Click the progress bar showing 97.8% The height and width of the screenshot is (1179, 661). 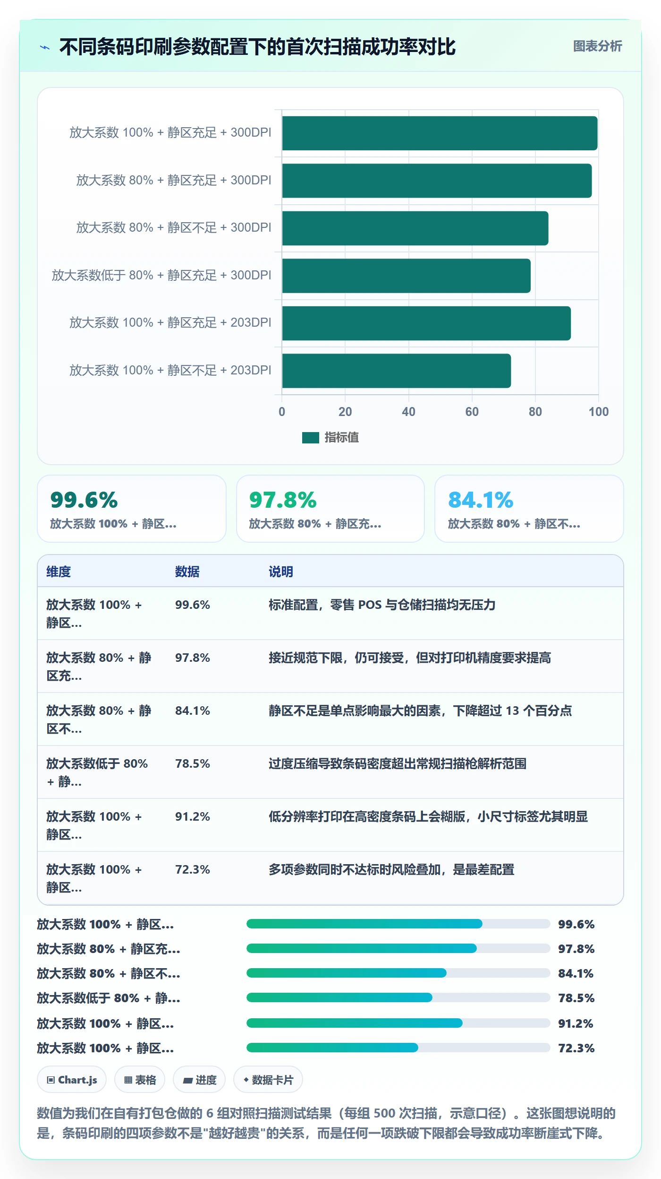tap(398, 948)
